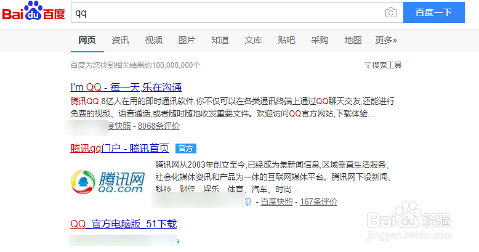Open 8068条评价 reviews link
Image resolution: width=479 pixels, height=252 pixels.
coord(159,126)
